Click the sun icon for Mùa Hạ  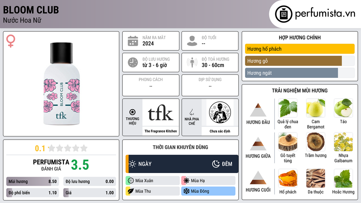pos(186,181)
